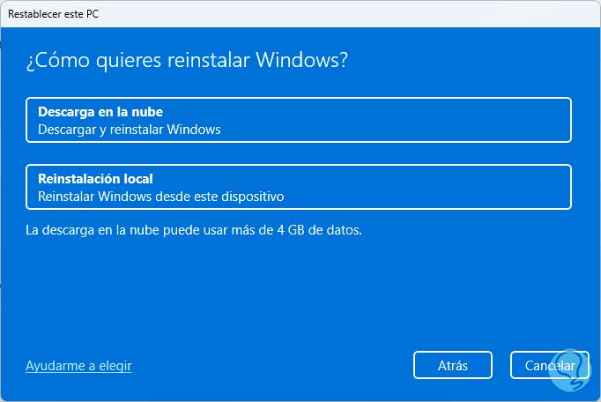
Task: Click the bold 'Reinstalación local' title
Action: tap(95, 178)
